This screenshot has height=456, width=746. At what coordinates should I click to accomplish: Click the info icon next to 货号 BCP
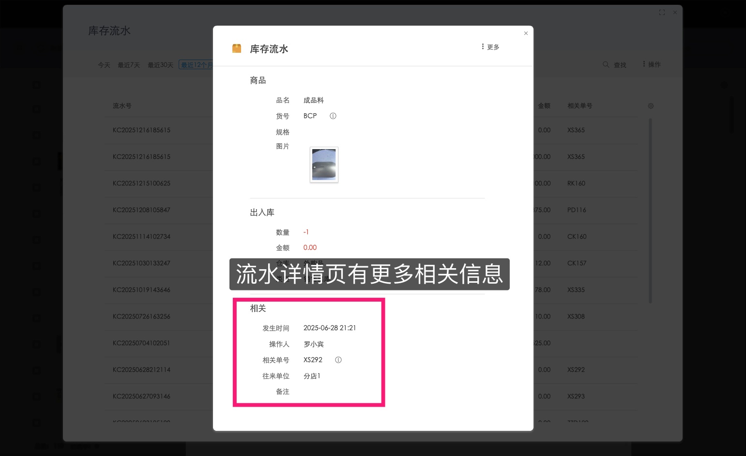(x=333, y=116)
